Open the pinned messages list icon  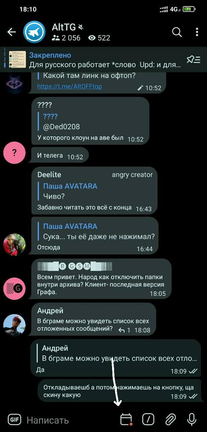194,60
